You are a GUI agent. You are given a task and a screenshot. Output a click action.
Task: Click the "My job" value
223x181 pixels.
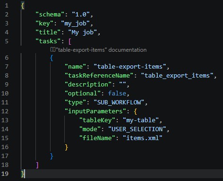click(x=83, y=32)
